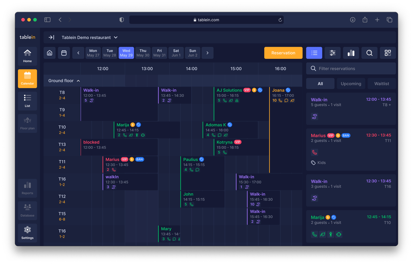Open the List view in sidebar

[x=28, y=101]
